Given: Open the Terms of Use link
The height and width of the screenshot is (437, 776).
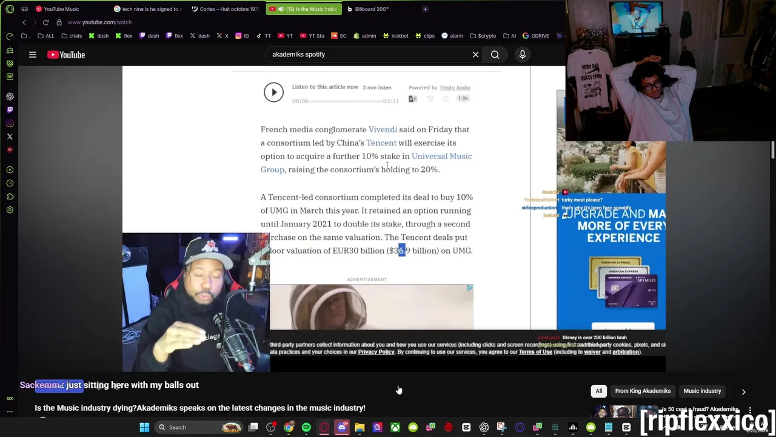Looking at the screenshot, I should 535,352.
